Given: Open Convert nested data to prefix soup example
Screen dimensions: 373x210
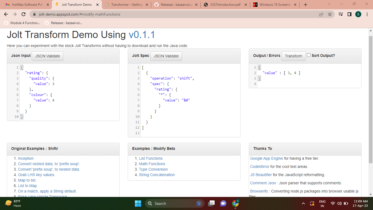Looking at the screenshot, I should click(x=49, y=164).
